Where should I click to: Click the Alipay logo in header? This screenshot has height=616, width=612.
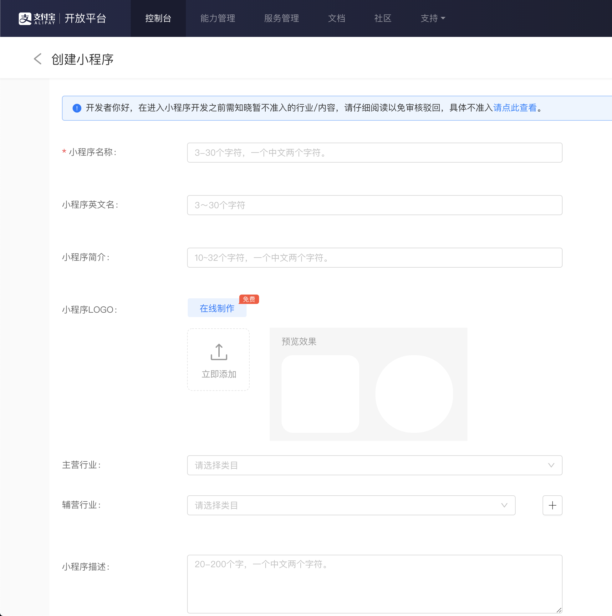tap(37, 18)
